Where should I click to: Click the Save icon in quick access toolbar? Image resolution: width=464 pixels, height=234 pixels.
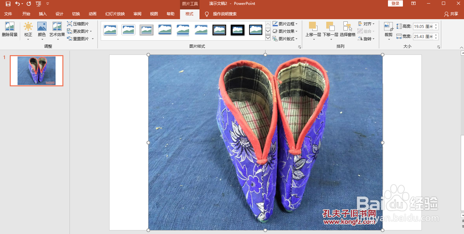(x=8, y=4)
